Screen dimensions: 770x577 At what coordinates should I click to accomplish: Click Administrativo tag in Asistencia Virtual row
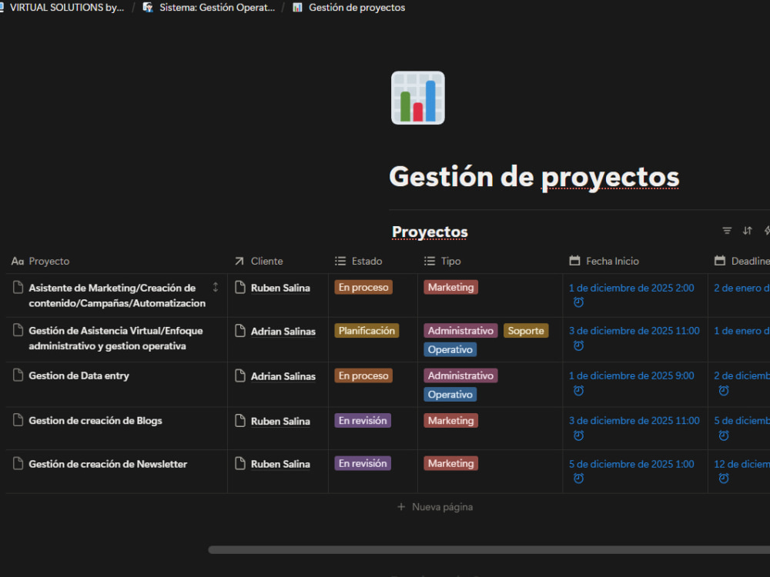tap(460, 331)
